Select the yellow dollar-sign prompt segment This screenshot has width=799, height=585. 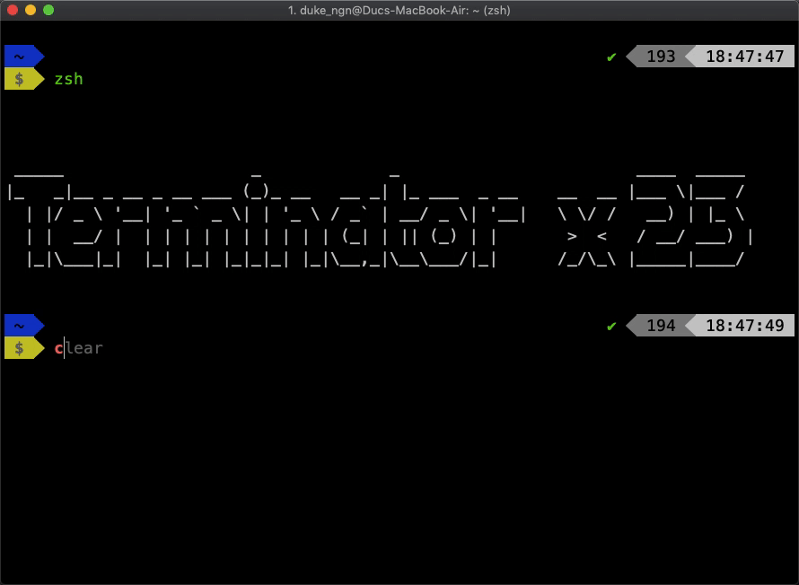click(20, 79)
